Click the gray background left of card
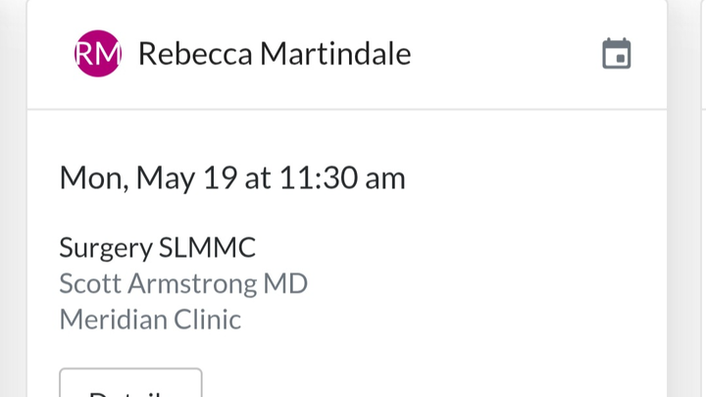Viewport: 706px width, 397px height. [x=13, y=198]
